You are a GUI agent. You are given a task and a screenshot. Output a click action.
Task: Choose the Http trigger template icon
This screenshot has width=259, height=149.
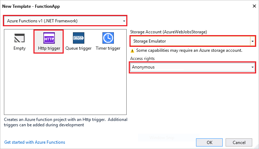49,38
